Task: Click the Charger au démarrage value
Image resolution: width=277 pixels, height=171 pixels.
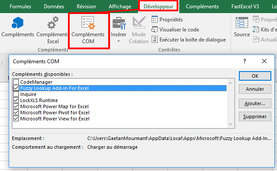Action: point(112,147)
